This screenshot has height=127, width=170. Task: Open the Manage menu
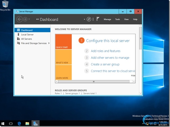click(x=107, y=19)
